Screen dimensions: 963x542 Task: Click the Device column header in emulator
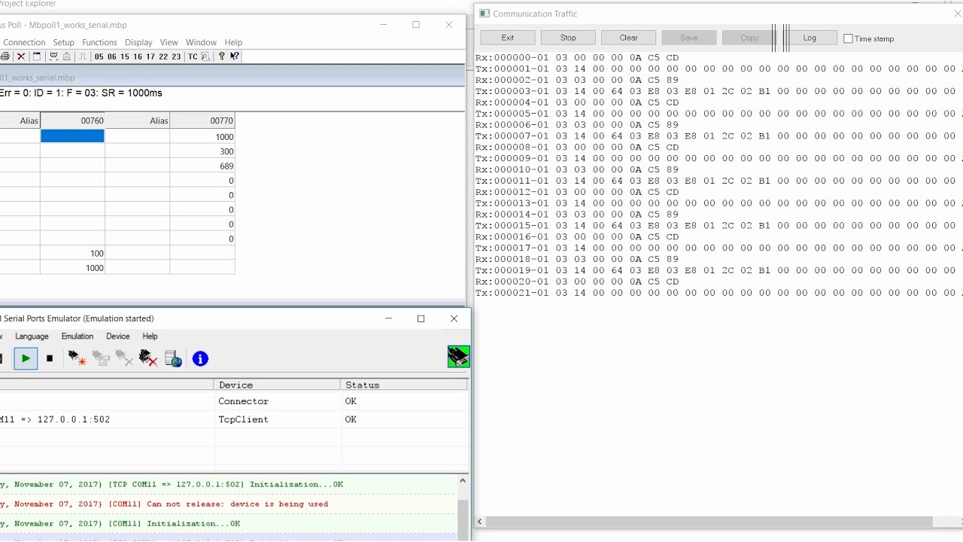(278, 385)
